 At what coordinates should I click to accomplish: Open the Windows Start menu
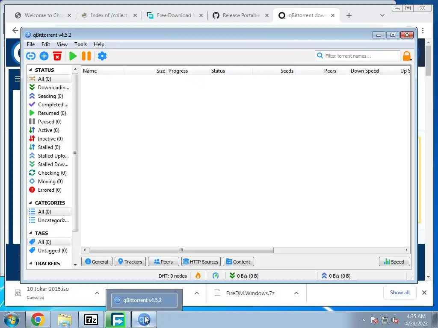11,319
